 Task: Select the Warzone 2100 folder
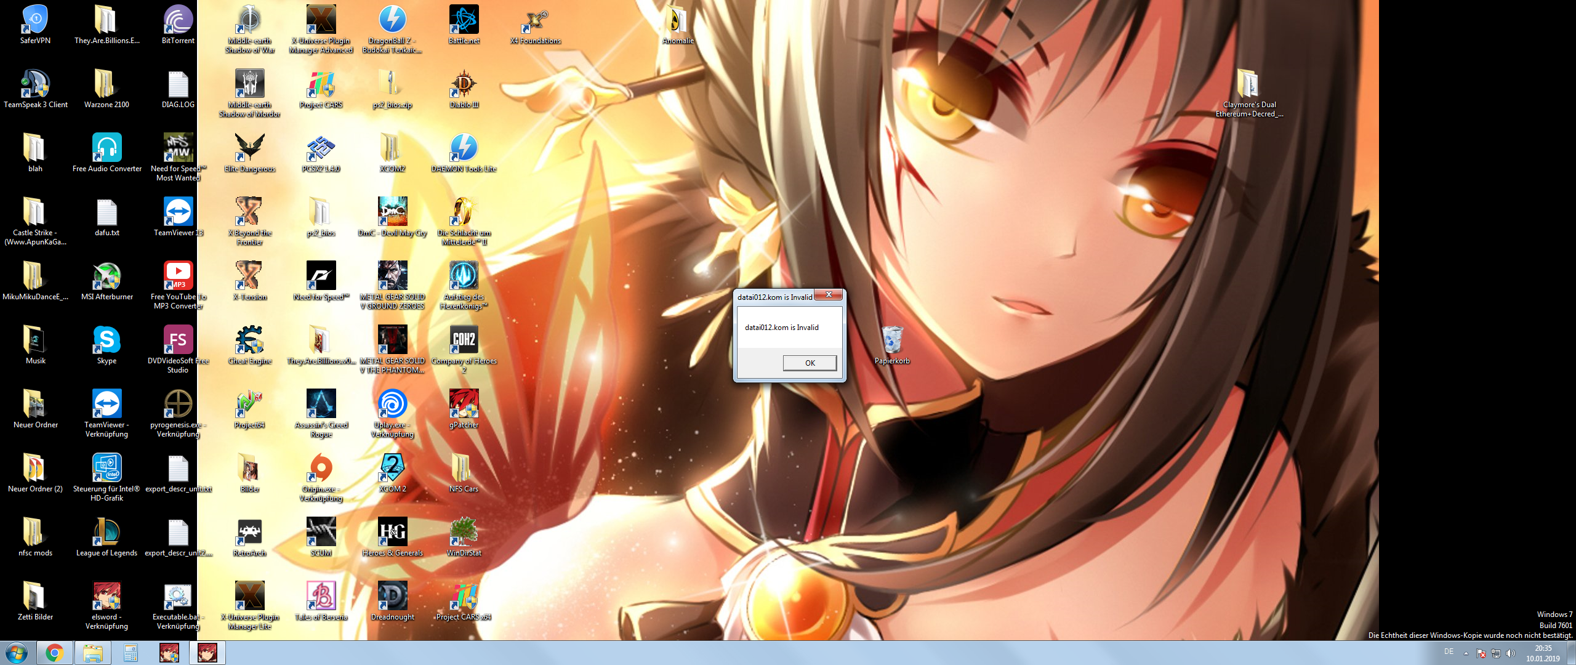click(107, 89)
